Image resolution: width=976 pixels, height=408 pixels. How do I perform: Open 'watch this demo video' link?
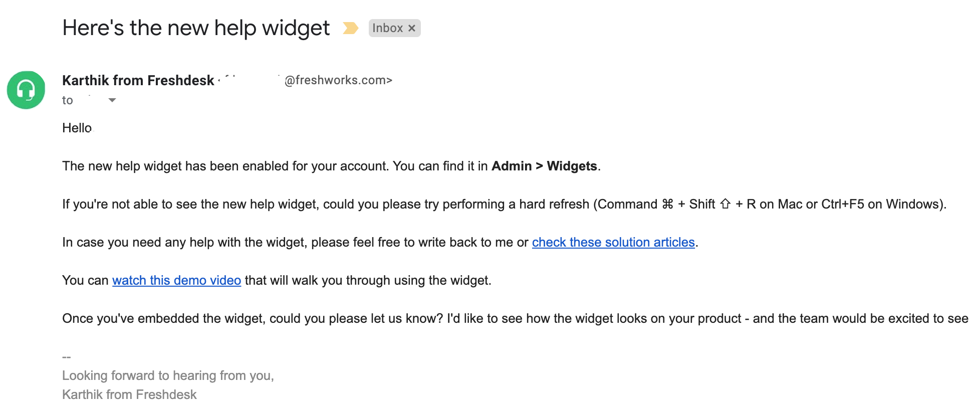pyautogui.click(x=176, y=280)
